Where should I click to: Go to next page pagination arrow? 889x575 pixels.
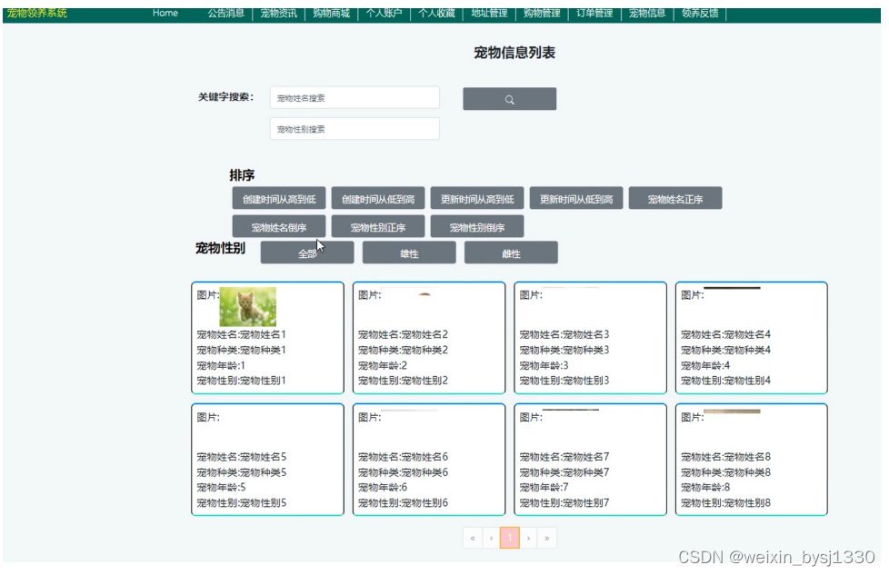pos(528,538)
